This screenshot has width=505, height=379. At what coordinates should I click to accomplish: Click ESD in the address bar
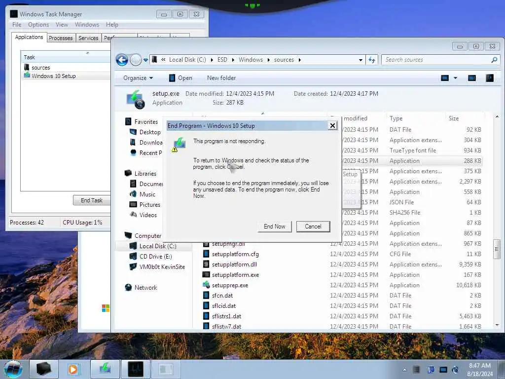point(222,60)
